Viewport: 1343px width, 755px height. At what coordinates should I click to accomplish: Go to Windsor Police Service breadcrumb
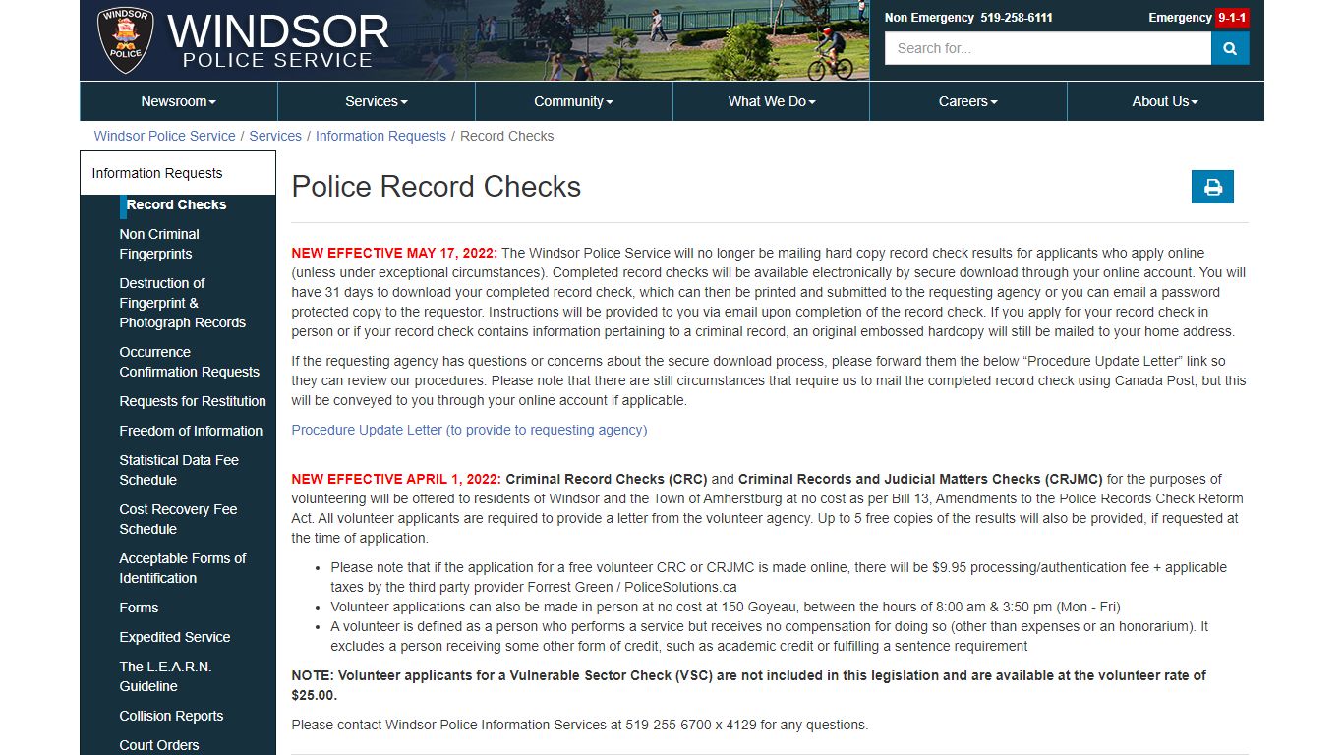pos(165,136)
